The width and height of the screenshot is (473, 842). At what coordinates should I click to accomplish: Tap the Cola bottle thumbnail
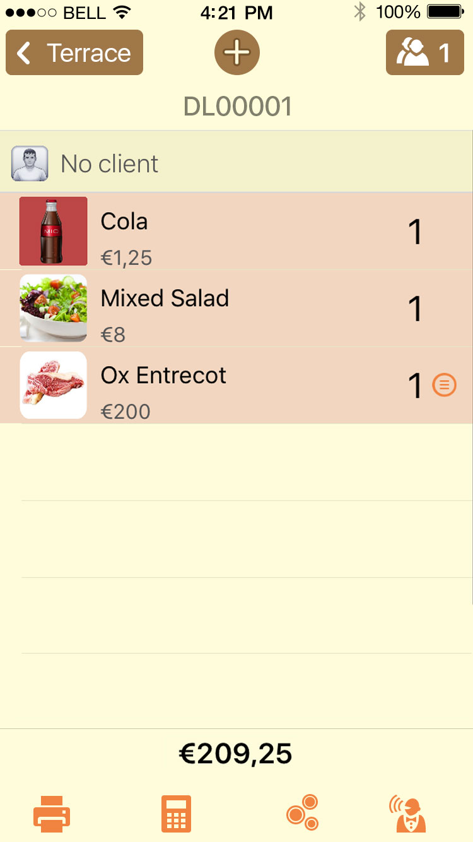click(x=54, y=231)
